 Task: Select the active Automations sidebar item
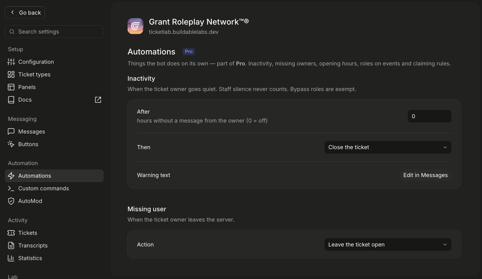click(54, 176)
